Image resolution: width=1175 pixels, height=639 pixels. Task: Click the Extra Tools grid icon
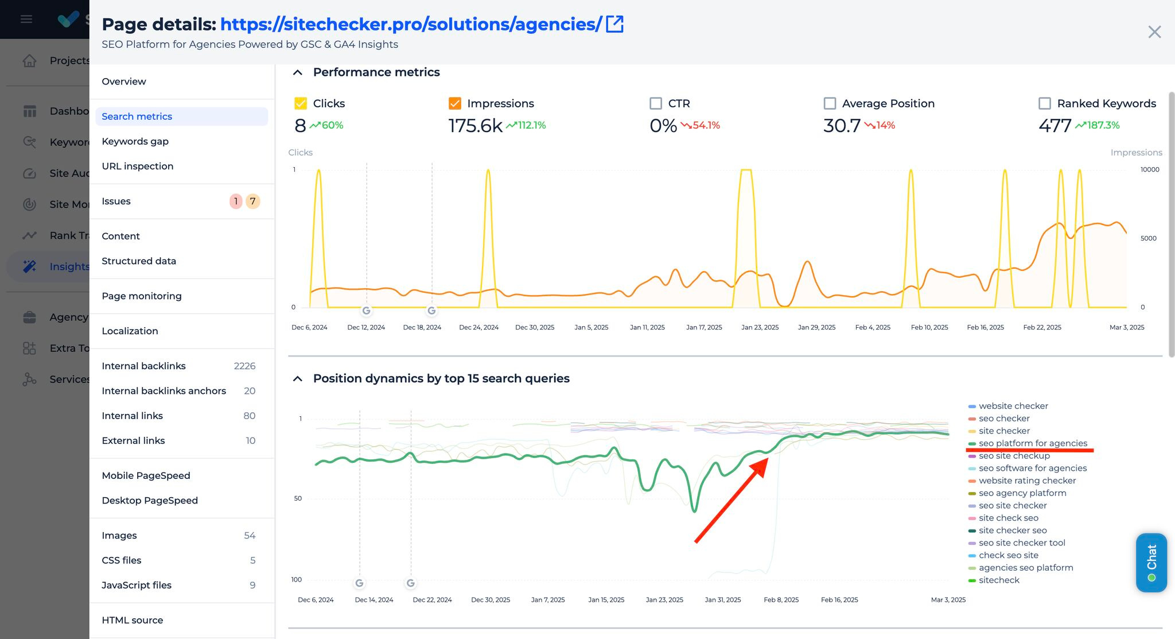(x=29, y=348)
